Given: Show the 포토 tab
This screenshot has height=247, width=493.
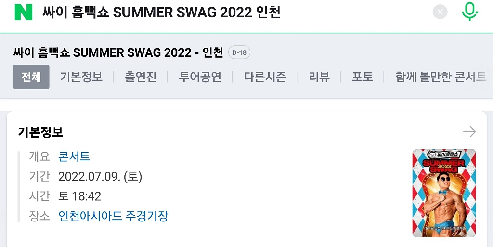Looking at the screenshot, I should pyautogui.click(x=362, y=77).
